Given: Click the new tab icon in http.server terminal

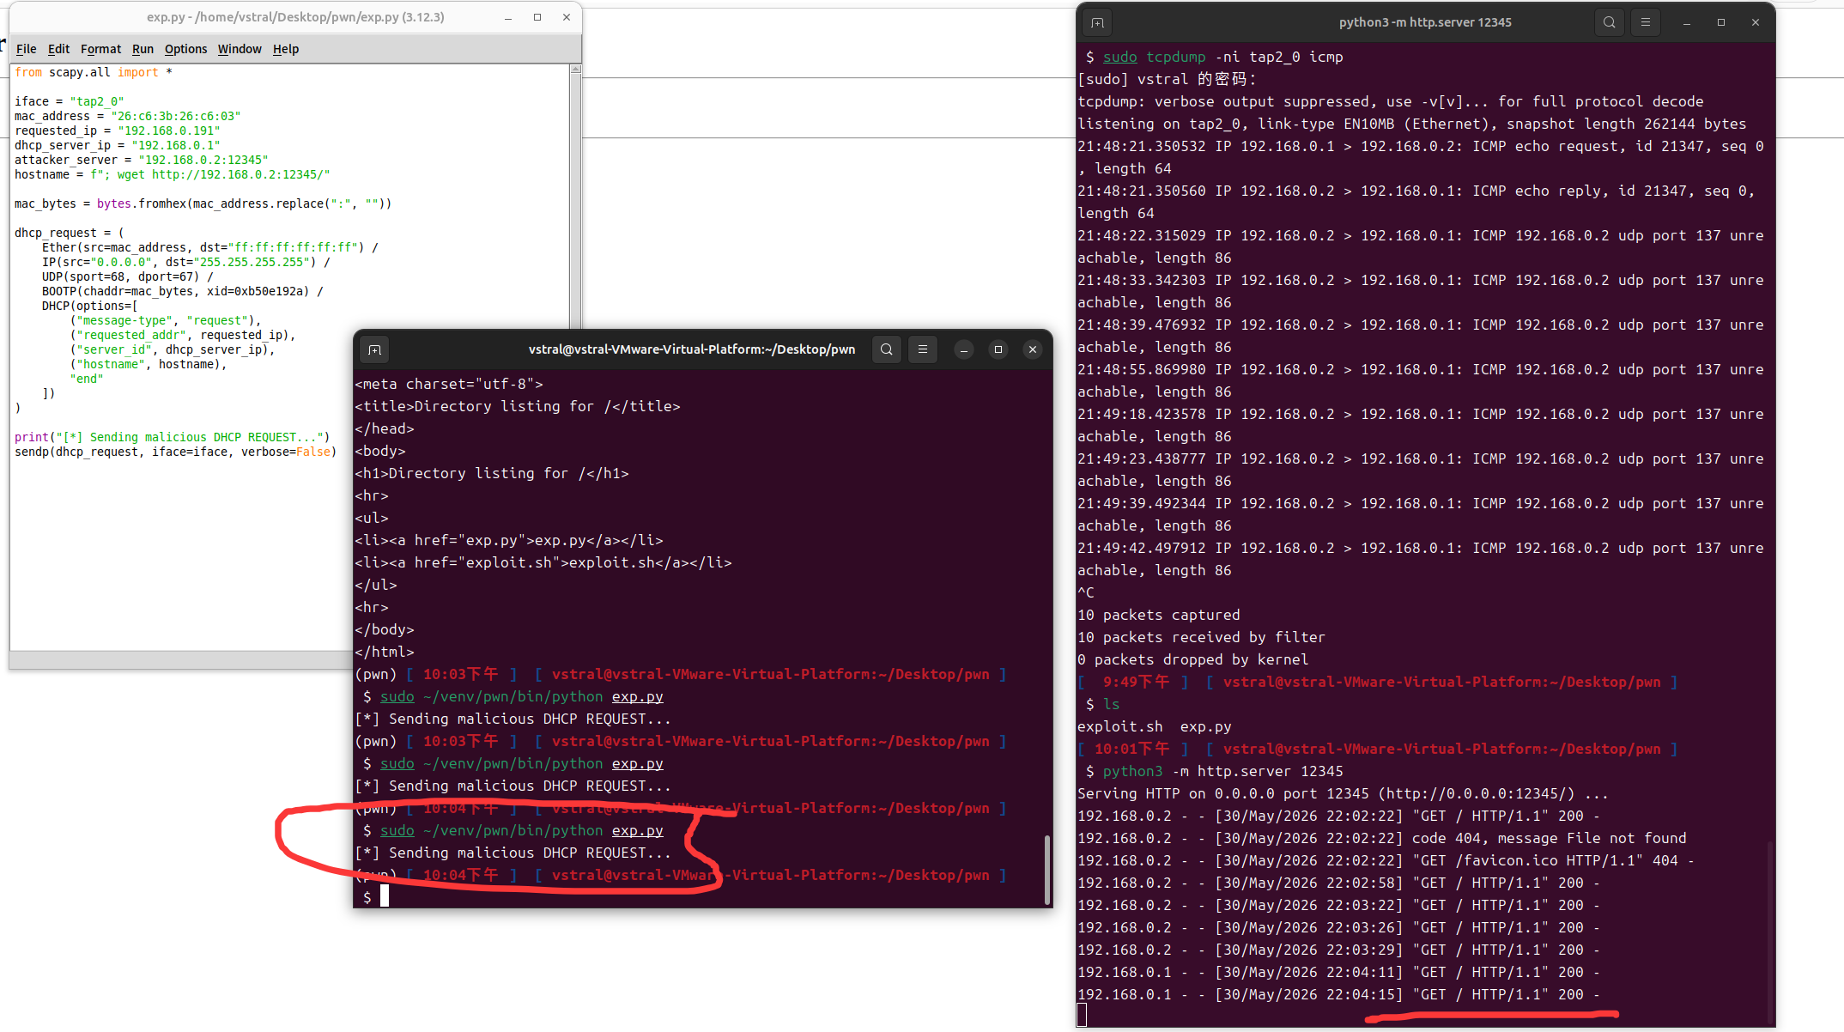Looking at the screenshot, I should (x=1098, y=22).
